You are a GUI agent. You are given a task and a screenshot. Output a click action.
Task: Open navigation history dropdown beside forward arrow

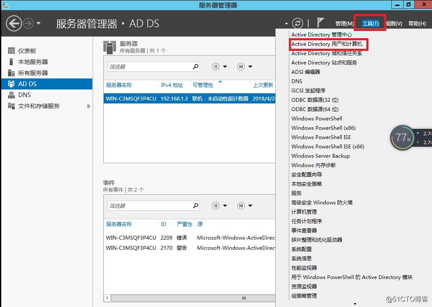coord(39,23)
